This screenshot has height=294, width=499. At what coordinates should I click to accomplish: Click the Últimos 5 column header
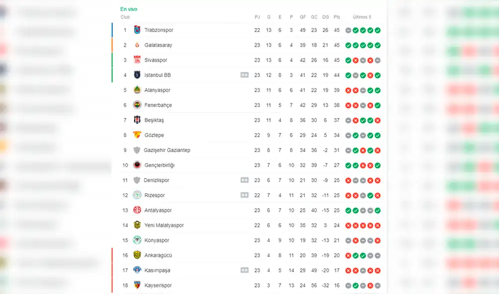(x=362, y=17)
